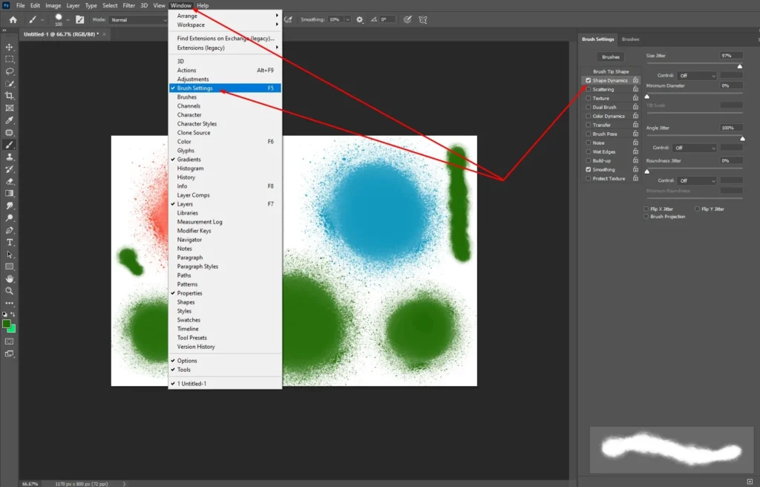Switch to the Brushes panel tab

pyautogui.click(x=630, y=39)
